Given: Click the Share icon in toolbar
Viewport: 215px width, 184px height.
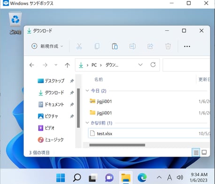Looking at the screenshot, I should 150,46.
